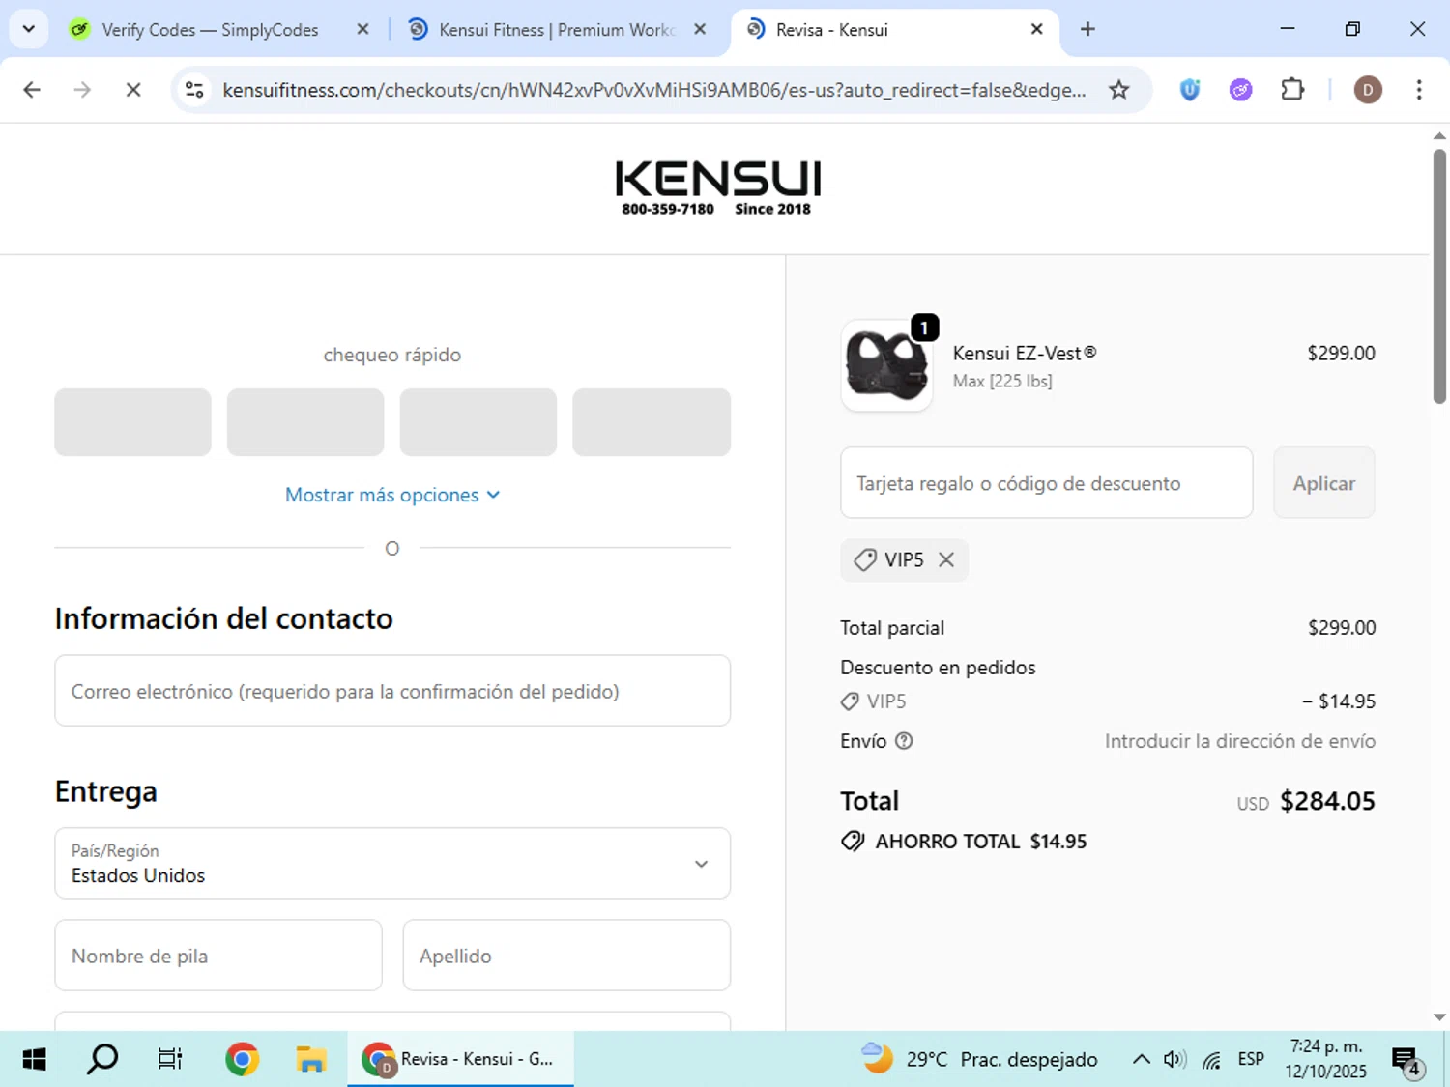Open the Extensions puzzle-piece menu
This screenshot has height=1087, width=1450.
(1292, 90)
